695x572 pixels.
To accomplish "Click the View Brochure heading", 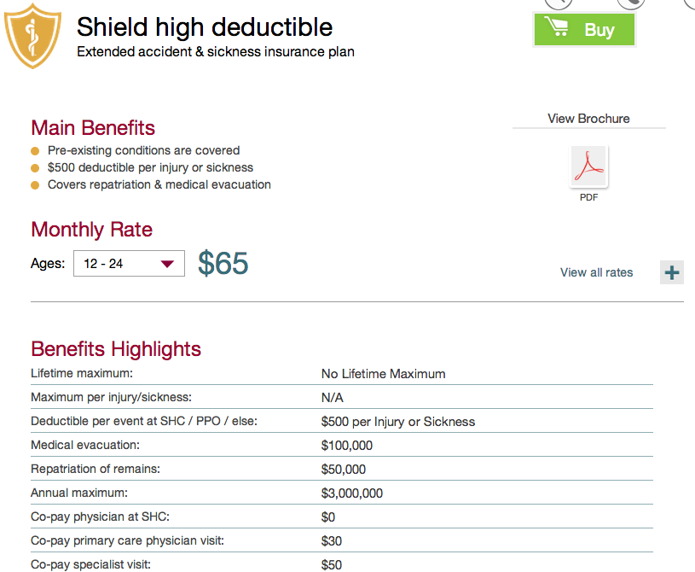I will [x=588, y=119].
